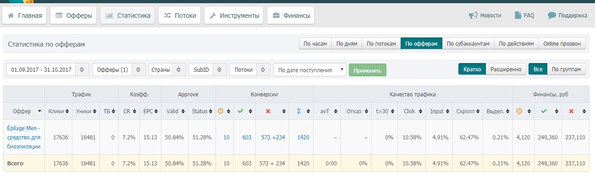
Task: Click the shuffle icon on Потоки
Action: tap(167, 16)
